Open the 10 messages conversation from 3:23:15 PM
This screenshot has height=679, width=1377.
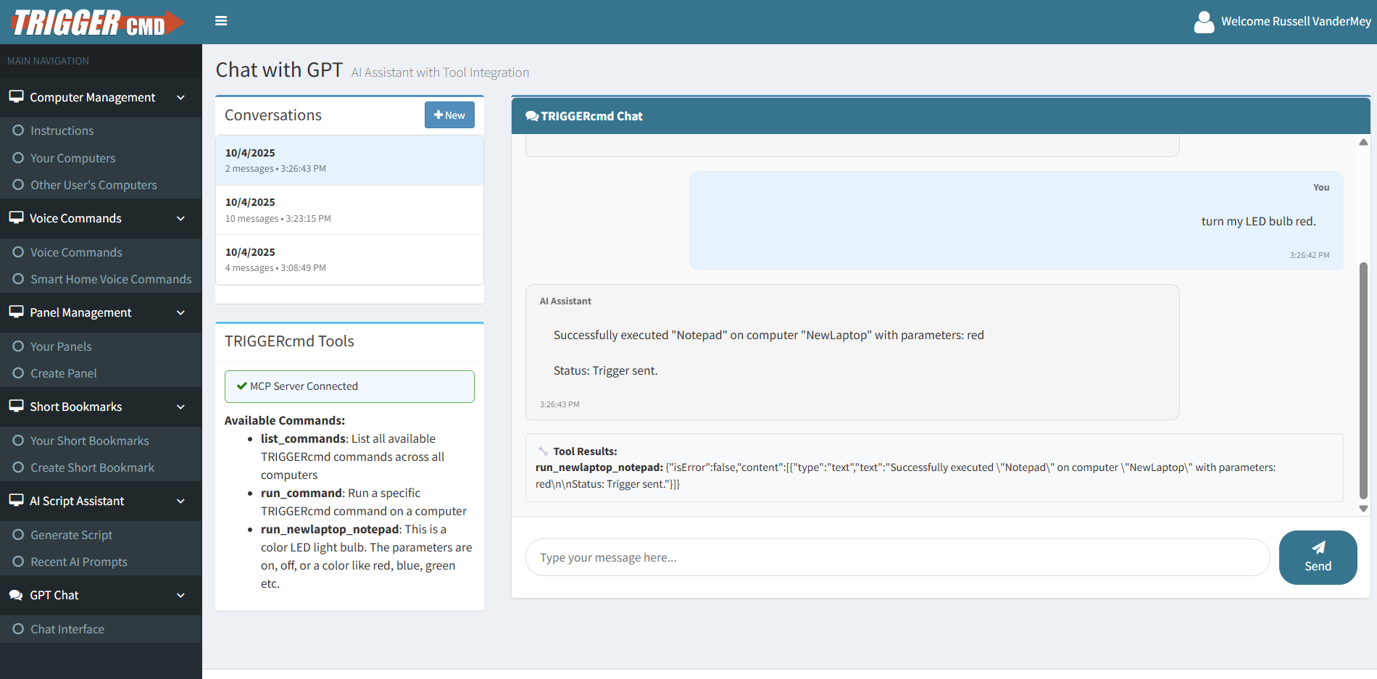point(349,209)
